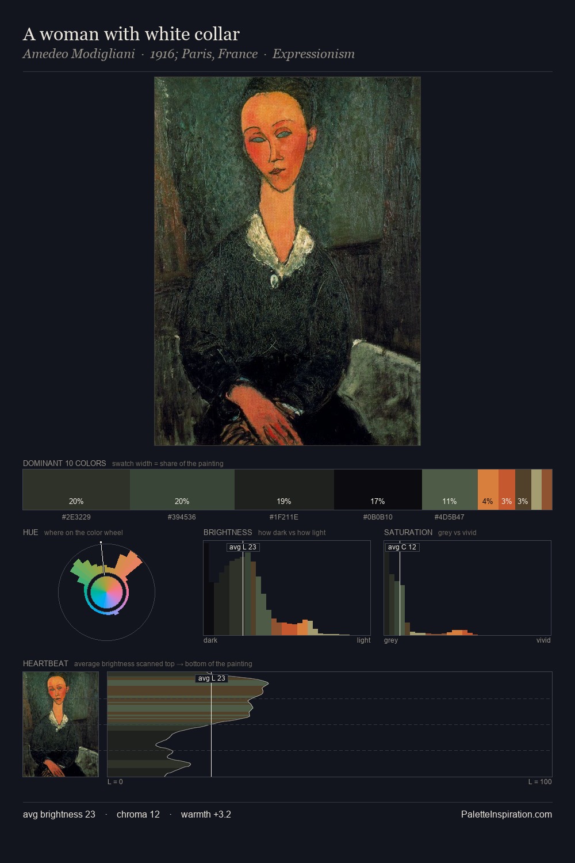Click the #0B0B10 hex code
The width and height of the screenshot is (575, 863).
378,517
